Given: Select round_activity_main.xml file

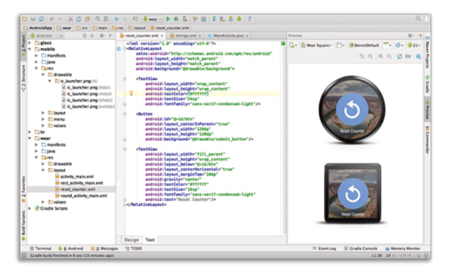Looking at the screenshot, I should click(81, 196).
